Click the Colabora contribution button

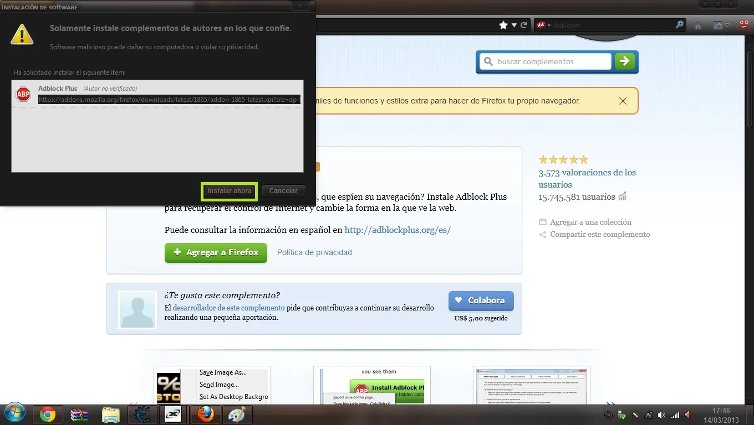coord(481,300)
